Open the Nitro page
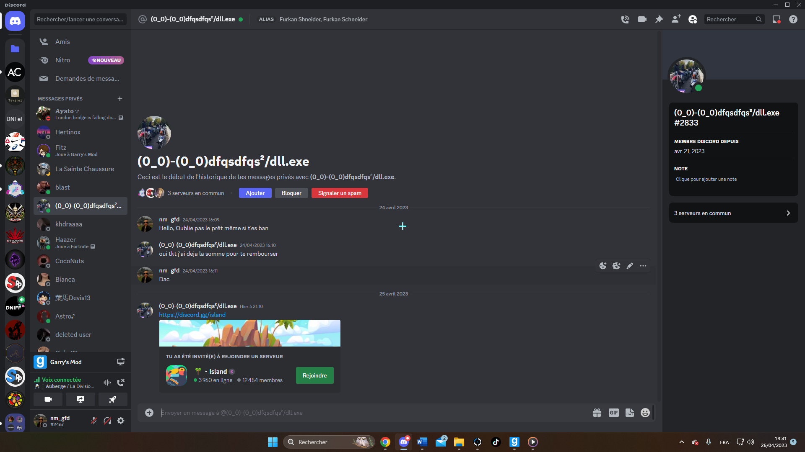 coord(80,60)
